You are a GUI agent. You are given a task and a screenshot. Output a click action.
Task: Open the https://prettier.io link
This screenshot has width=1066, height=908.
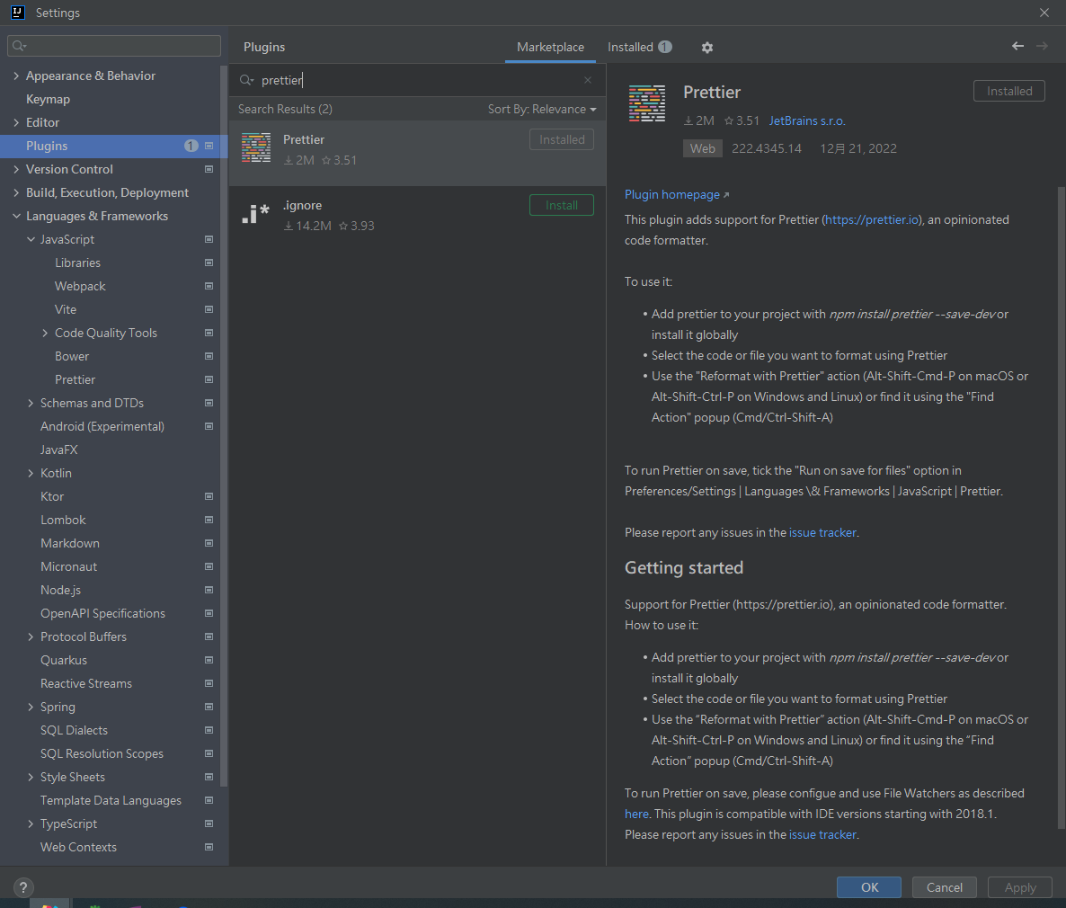click(x=872, y=220)
